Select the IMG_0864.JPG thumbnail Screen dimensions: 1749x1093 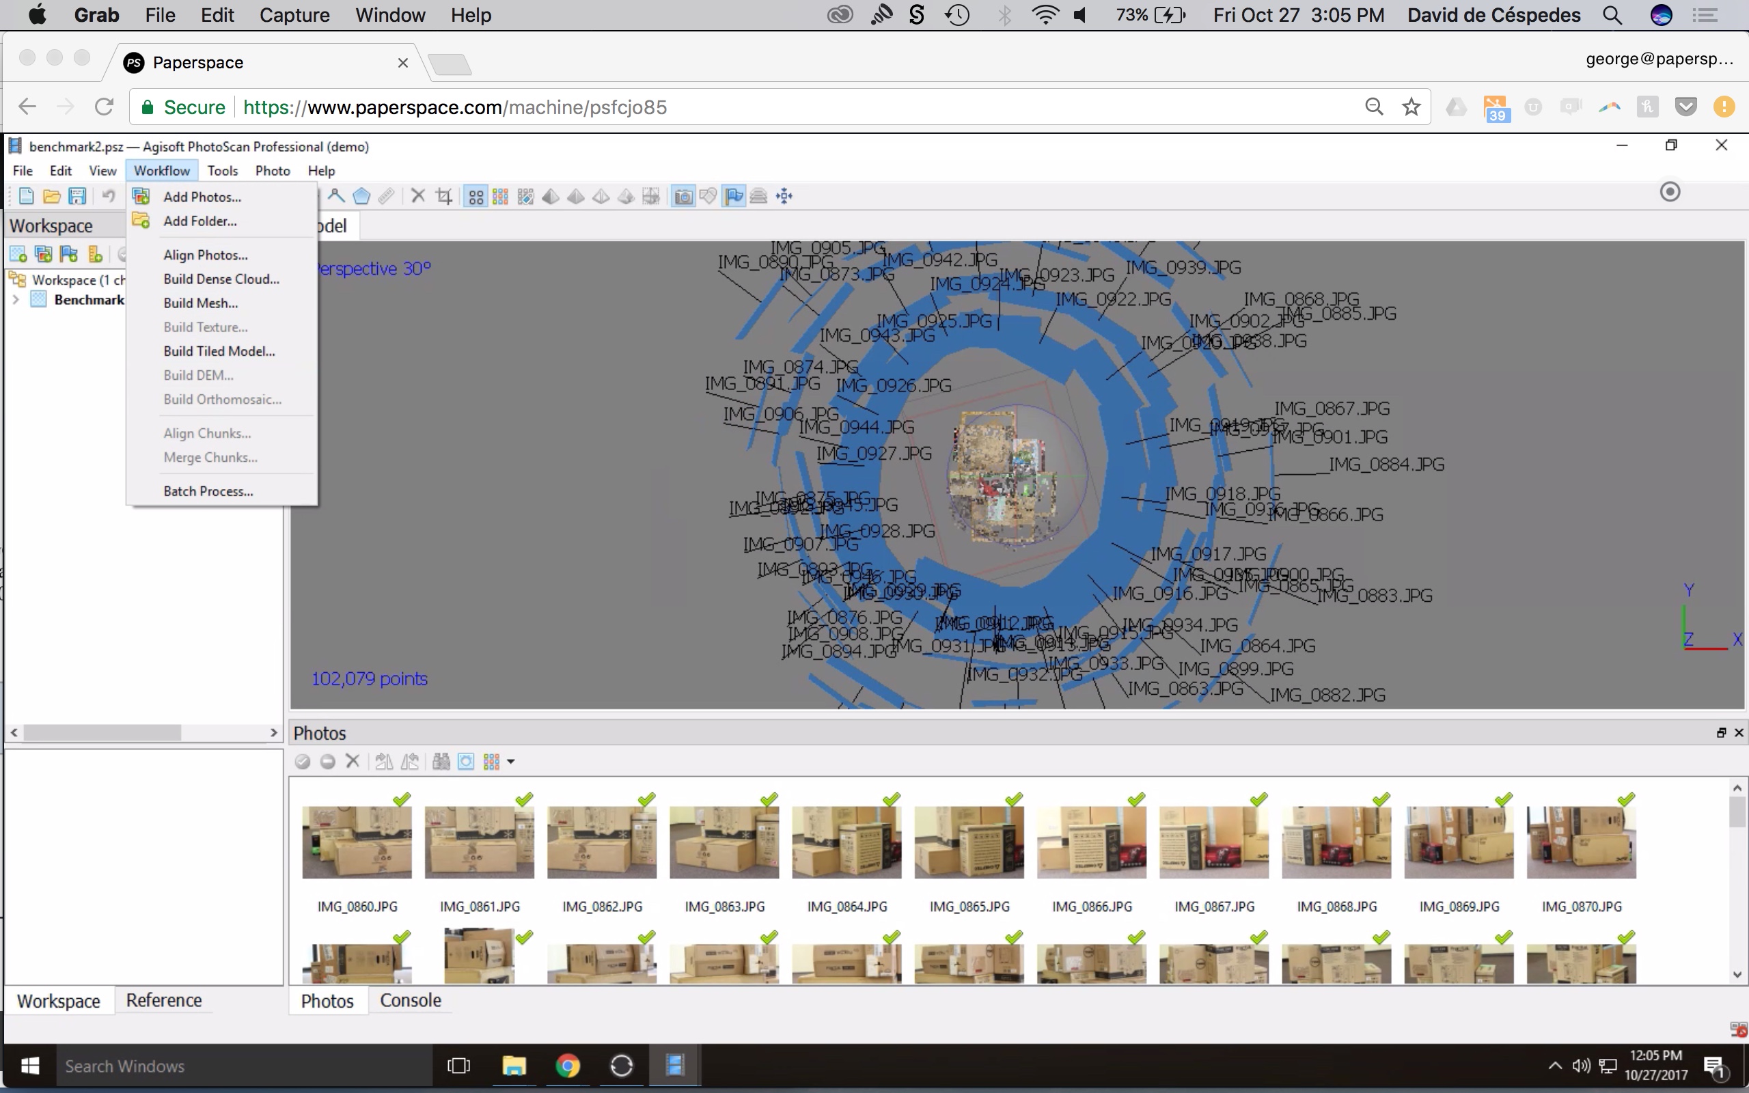click(x=846, y=842)
